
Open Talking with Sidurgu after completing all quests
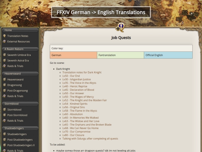(x=90, y=139)
